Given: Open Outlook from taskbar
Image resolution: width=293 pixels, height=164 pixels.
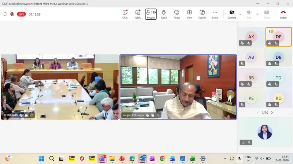Looking at the screenshot, I should [x=142, y=159].
